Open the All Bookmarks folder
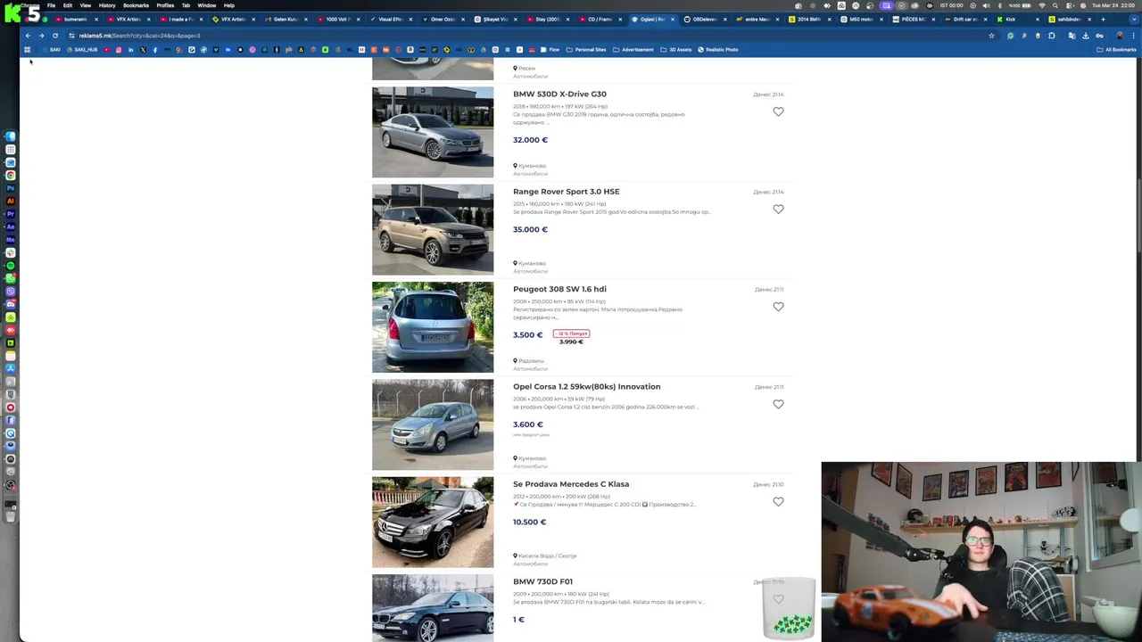 pyautogui.click(x=1116, y=50)
